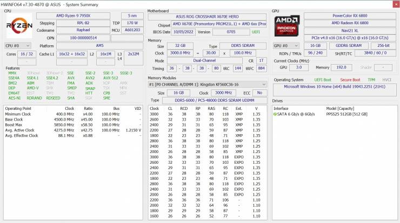Click the PowerColor RX 6800 field

click(350, 16)
